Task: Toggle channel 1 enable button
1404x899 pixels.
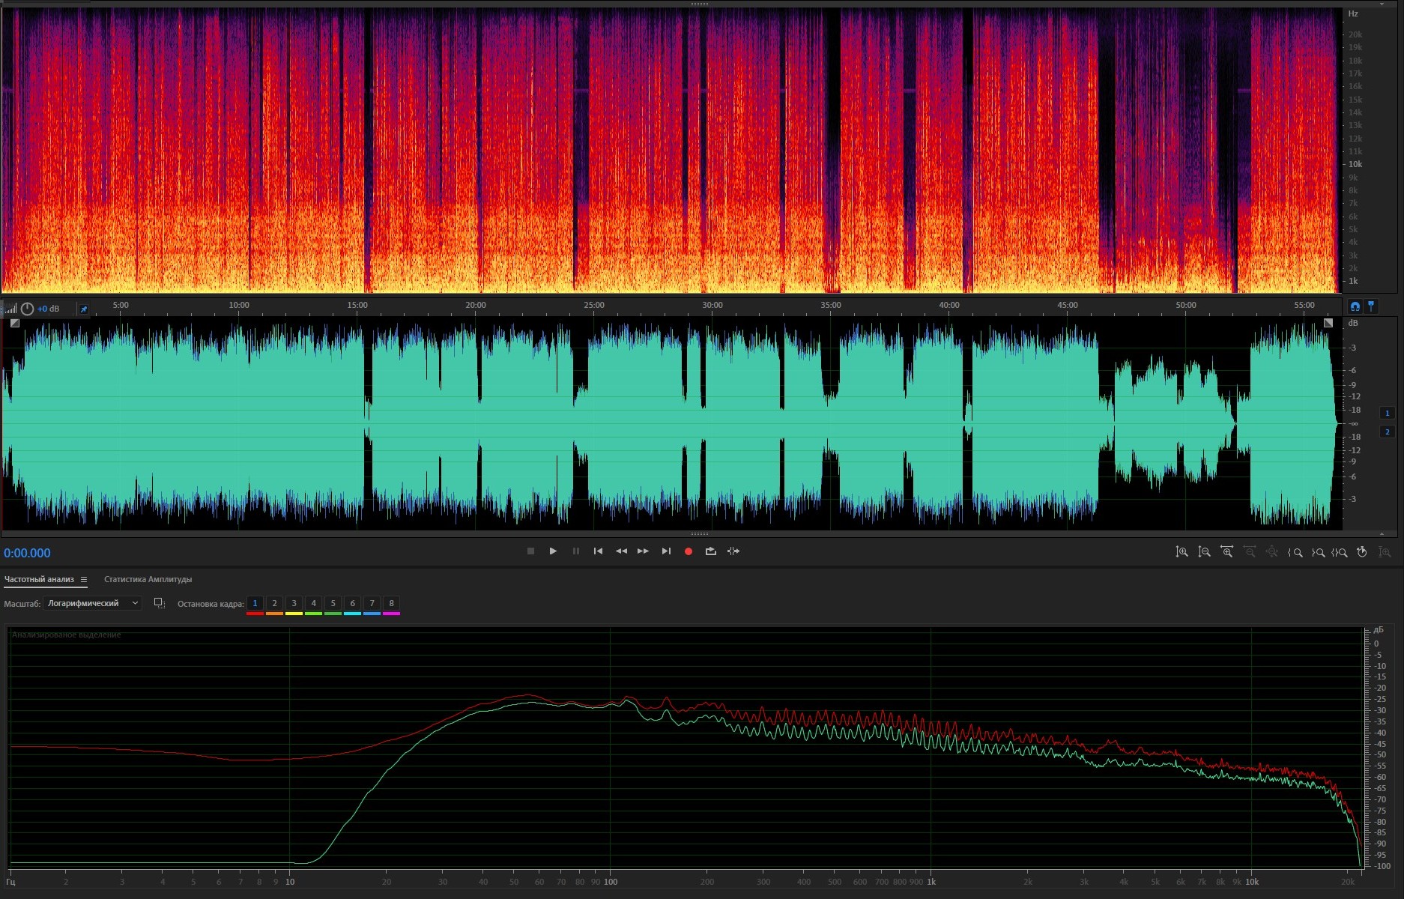Action: click(x=1387, y=413)
